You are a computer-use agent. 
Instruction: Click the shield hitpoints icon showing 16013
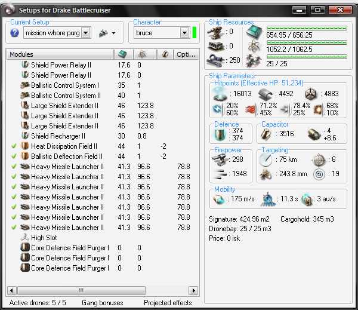(x=220, y=94)
